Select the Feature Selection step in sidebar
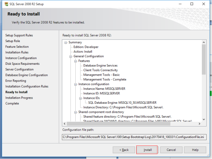Screen dimensions: 212x159 (17, 47)
